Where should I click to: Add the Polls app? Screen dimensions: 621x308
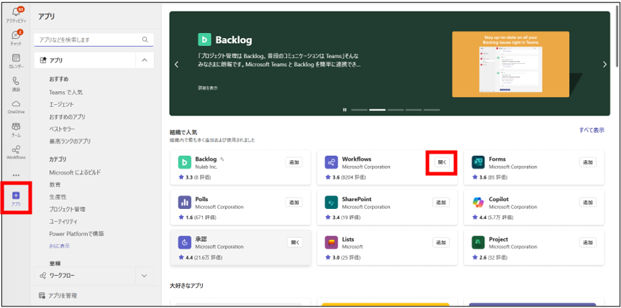(x=294, y=202)
